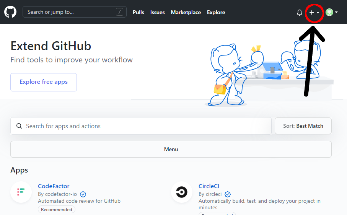Open Explore in the header
The width and height of the screenshot is (347, 215).
[216, 12]
